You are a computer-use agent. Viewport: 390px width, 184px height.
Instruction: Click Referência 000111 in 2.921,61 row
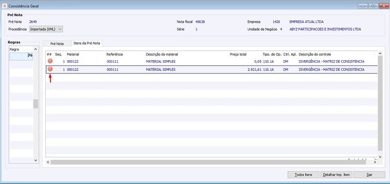(113, 69)
